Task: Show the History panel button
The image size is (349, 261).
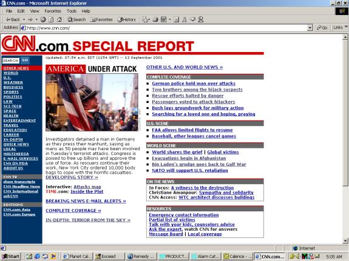Action: pos(127,19)
